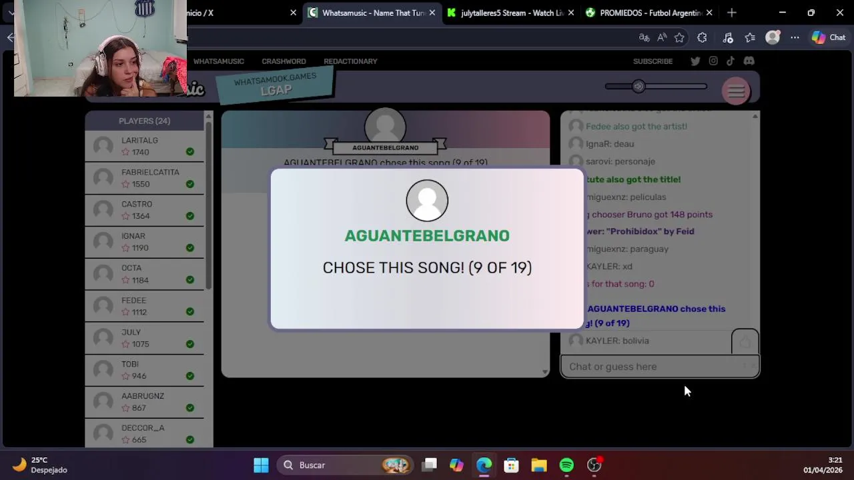Open the browser extensions icon

coord(702,38)
